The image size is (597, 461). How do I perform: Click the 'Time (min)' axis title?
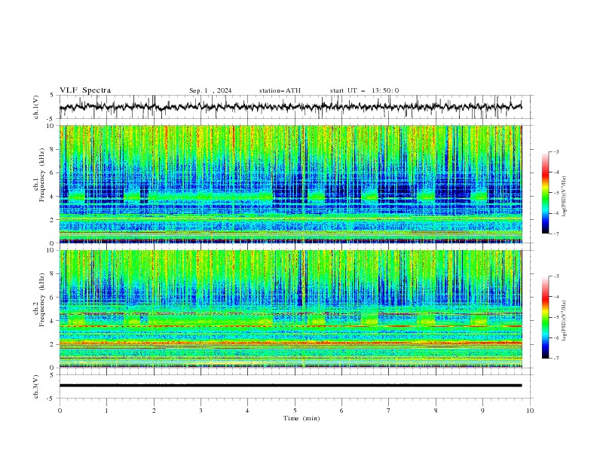[302, 418]
